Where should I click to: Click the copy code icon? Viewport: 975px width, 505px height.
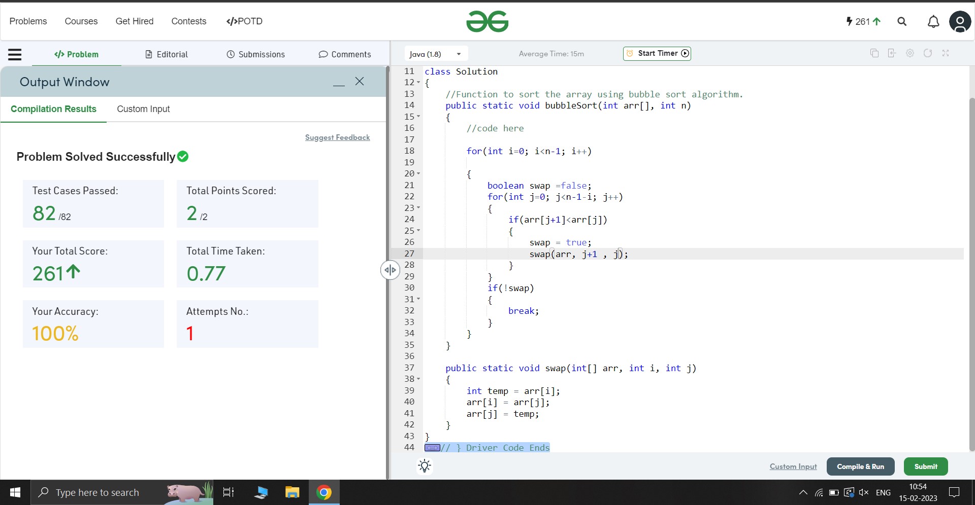click(x=874, y=53)
